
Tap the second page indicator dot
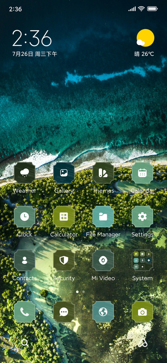(83, 292)
